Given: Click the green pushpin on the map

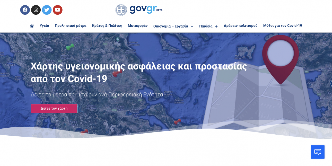Looking at the screenshot, I should point(70,47).
